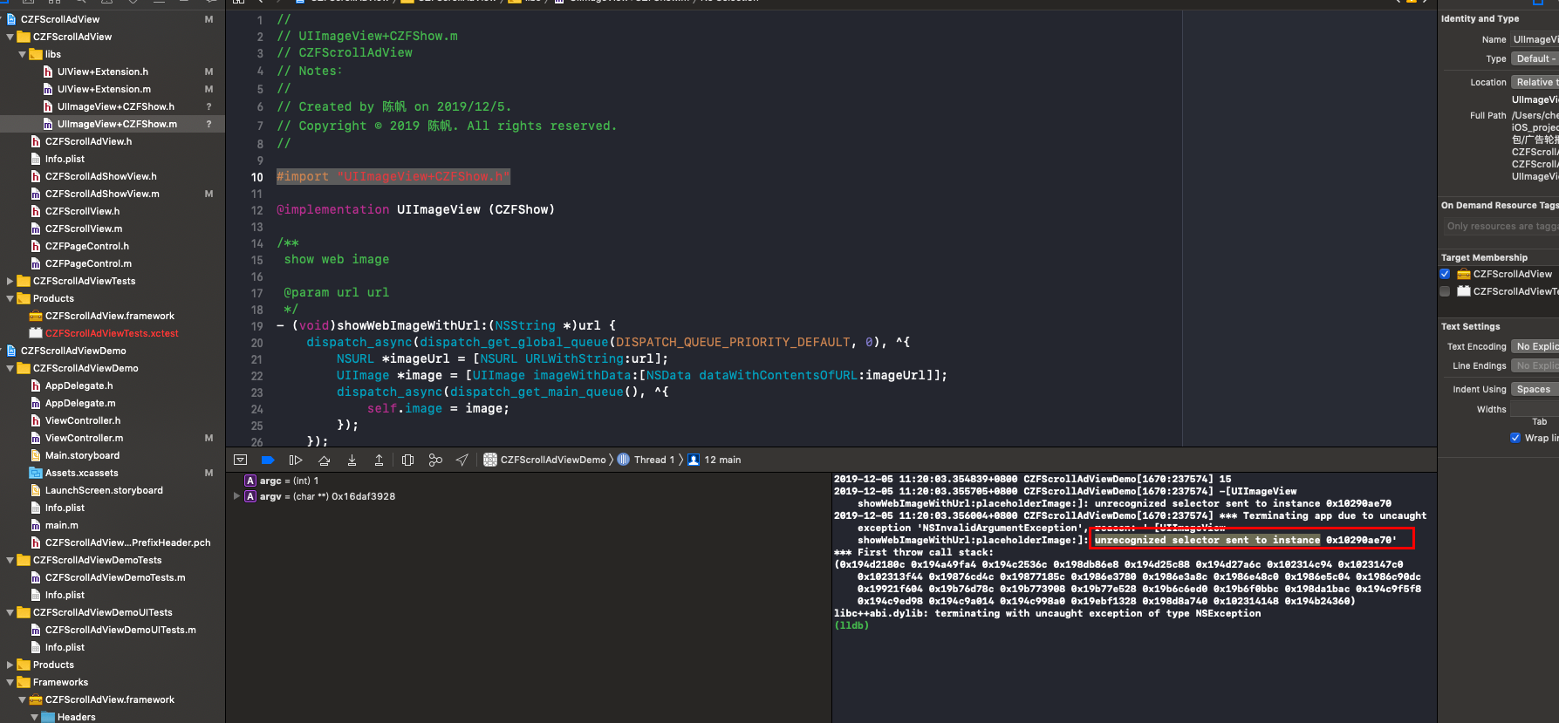This screenshot has width=1559, height=723.
Task: Expand CZFScrollAdViewTests group
Action: 10,281
